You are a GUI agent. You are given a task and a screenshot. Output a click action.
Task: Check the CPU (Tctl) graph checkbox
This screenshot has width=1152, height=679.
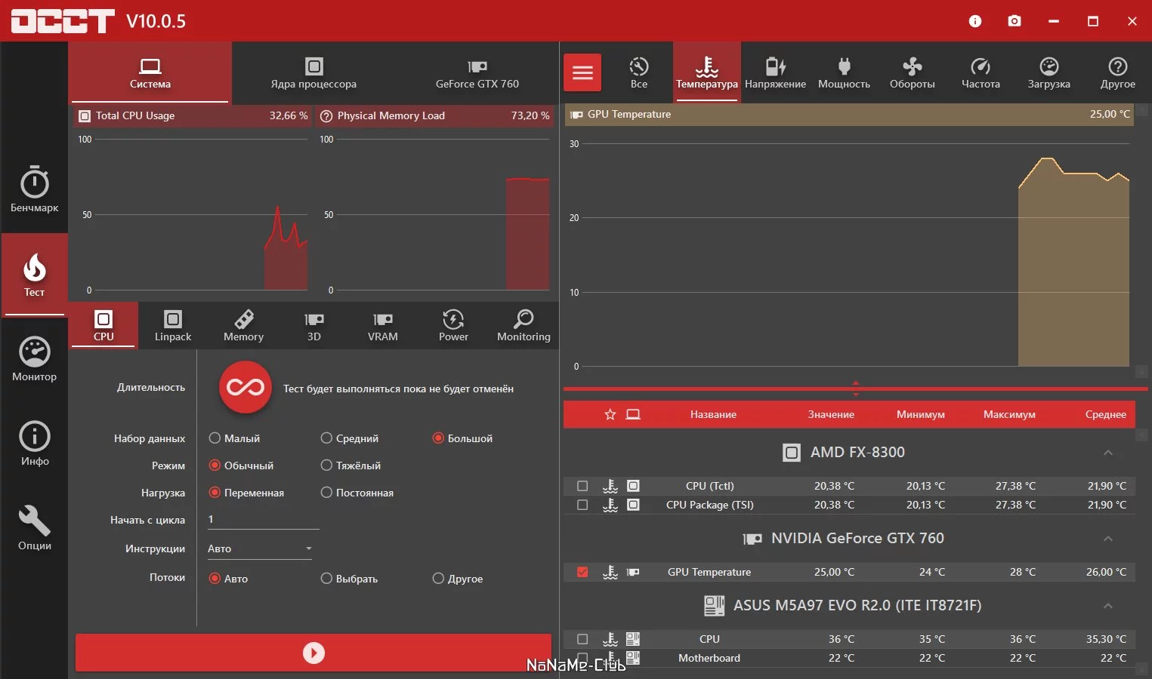(x=582, y=486)
